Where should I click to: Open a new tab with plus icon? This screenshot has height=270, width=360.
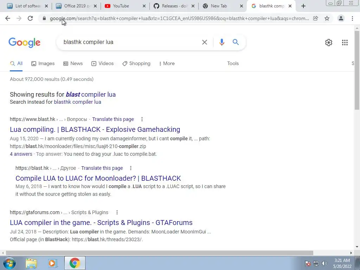tap(303, 6)
